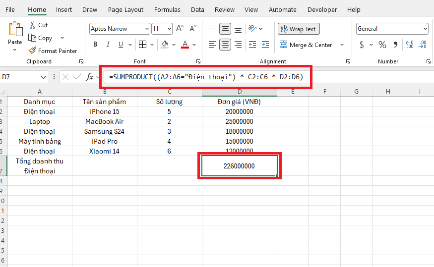
Task: Apply accounting dollar number format
Action: [x=362, y=45]
